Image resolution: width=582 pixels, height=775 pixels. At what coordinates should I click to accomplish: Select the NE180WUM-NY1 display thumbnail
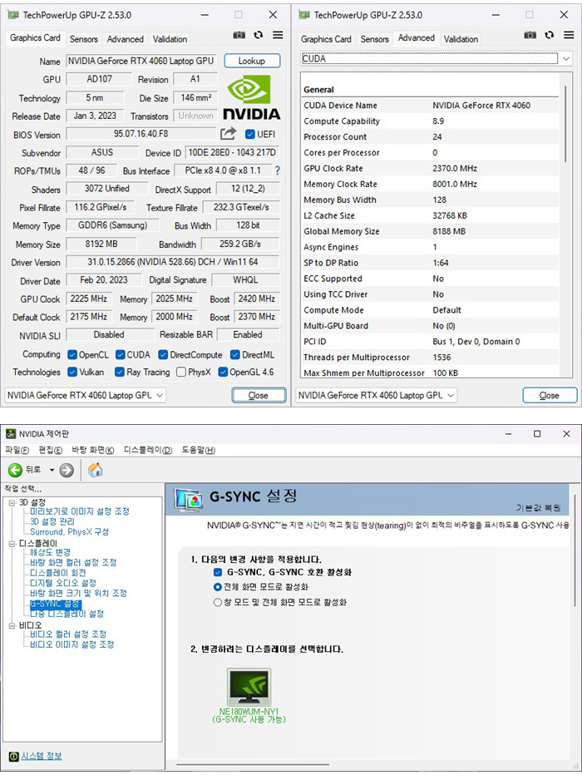[249, 687]
